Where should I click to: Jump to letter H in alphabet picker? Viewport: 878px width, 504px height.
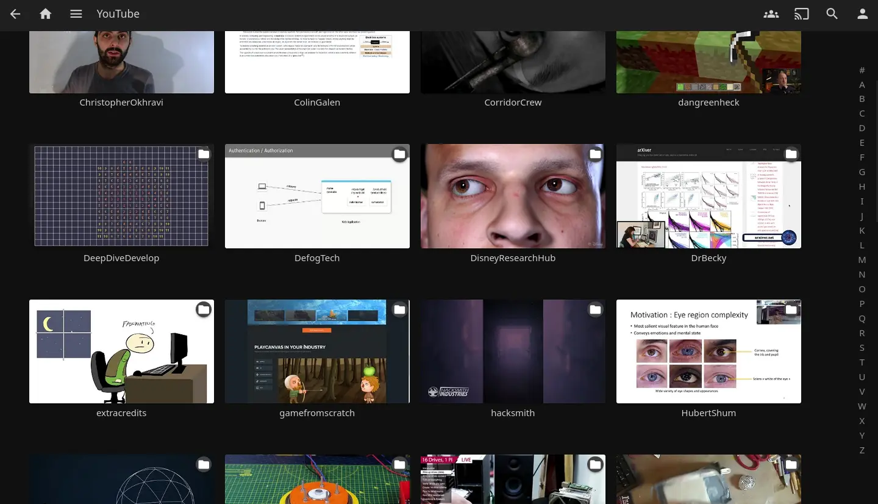(862, 187)
